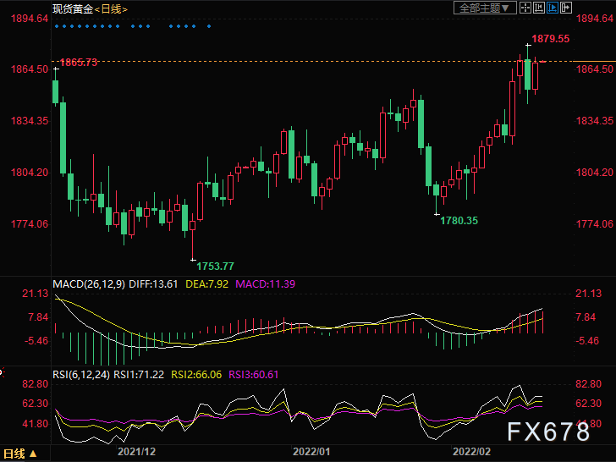The image size is (616, 462).
Task: Select the 2022/02 date axis label
Action: 471,451
